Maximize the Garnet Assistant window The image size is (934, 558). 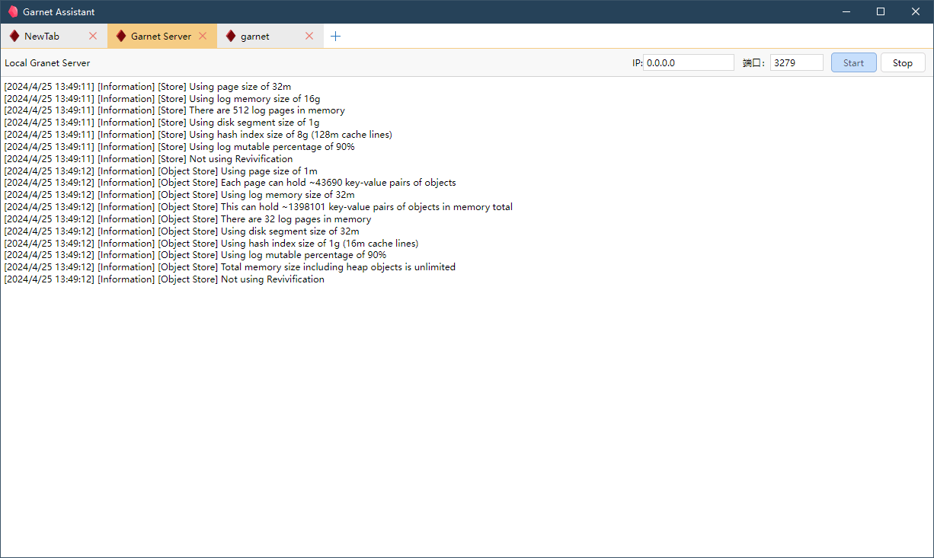point(881,11)
